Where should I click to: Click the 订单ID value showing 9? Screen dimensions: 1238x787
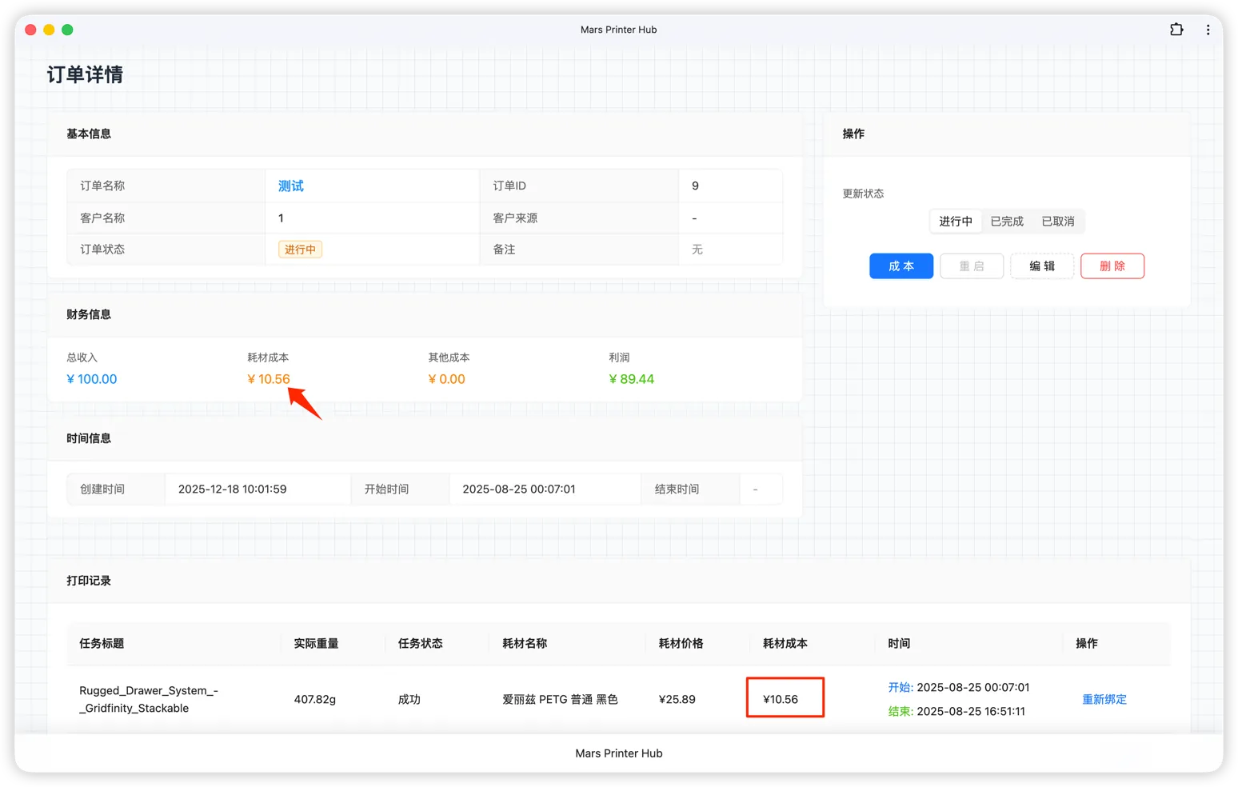coord(694,185)
